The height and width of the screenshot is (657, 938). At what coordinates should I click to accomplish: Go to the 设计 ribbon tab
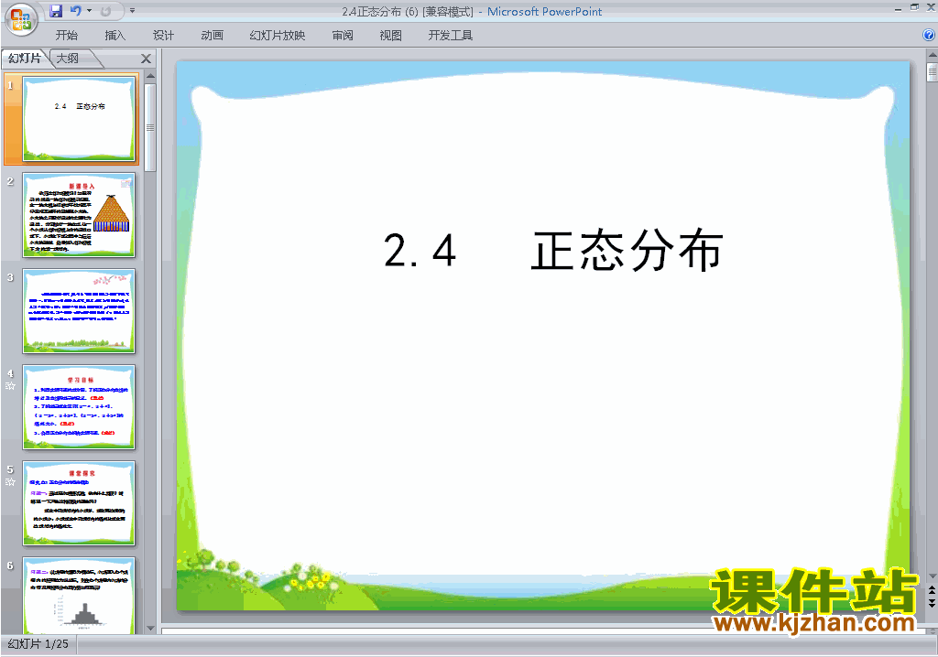click(163, 36)
